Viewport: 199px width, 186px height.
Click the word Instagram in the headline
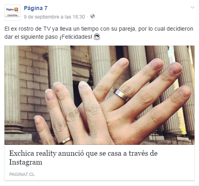click(x=25, y=162)
